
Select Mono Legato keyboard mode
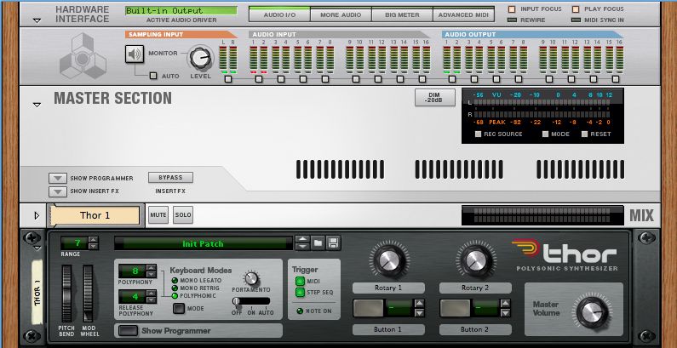[x=175, y=280]
